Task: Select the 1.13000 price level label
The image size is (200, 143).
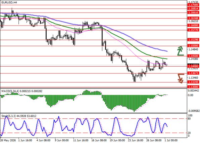Action: [x=193, y=87]
